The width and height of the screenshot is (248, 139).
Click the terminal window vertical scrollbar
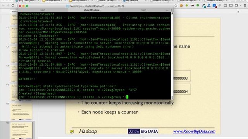(172, 55)
